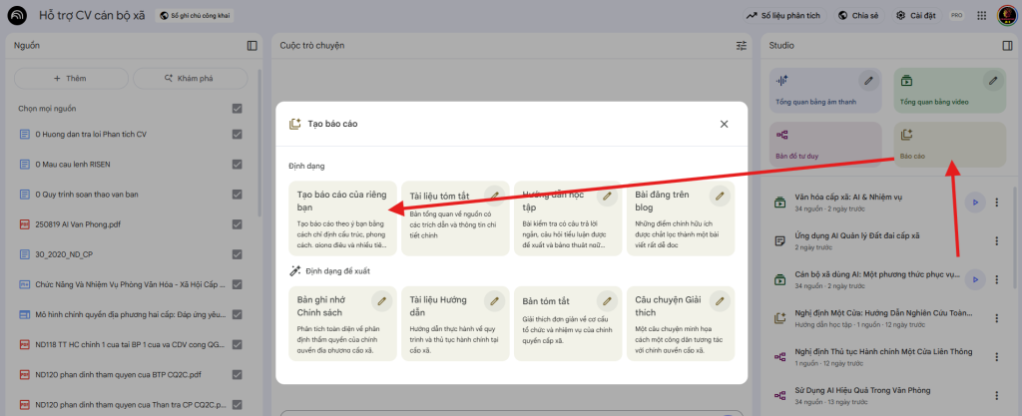Open more options for Ứng dụng AI Quản lý Đất đai
This screenshot has width=1022, height=416.
click(996, 240)
